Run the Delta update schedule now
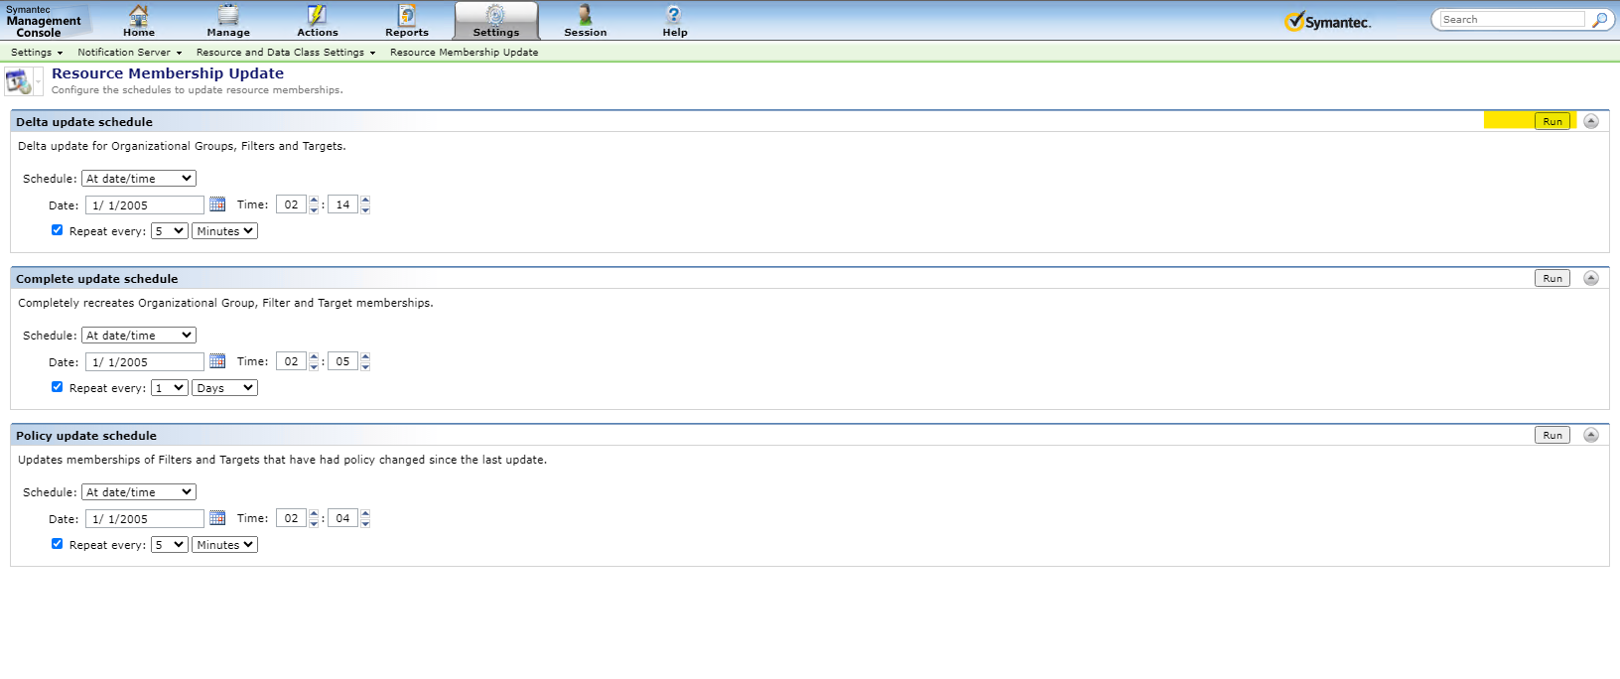Viewport: 1620px width, 679px height. 1552,121
